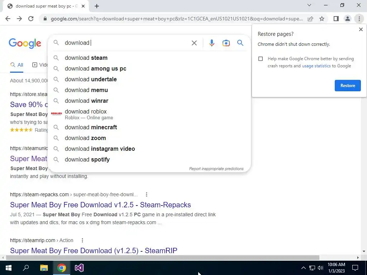Click the browser forward arrow
This screenshot has width=367, height=275.
click(x=19, y=19)
